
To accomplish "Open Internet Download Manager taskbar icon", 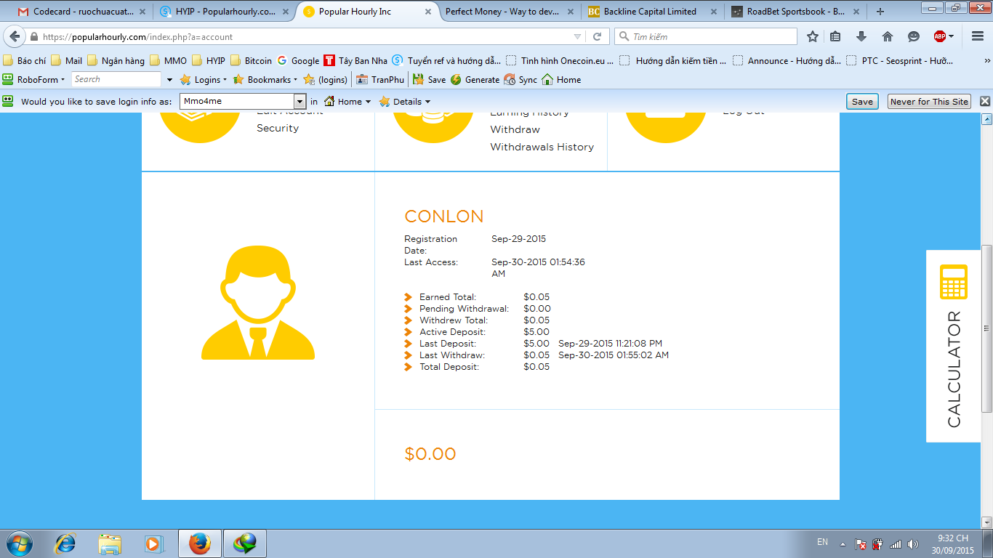I will [245, 543].
